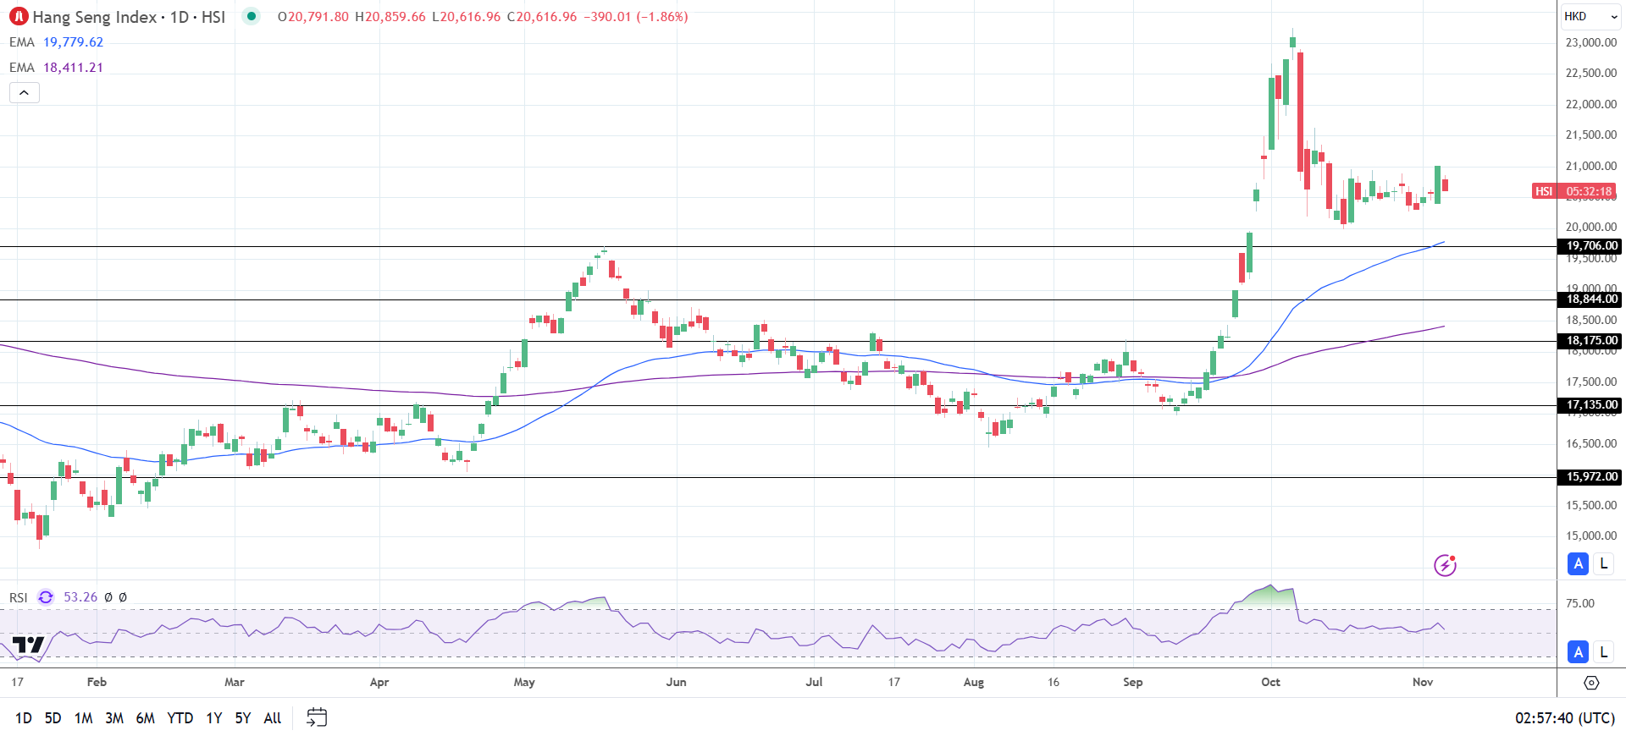Select the 3M time range

(x=114, y=718)
